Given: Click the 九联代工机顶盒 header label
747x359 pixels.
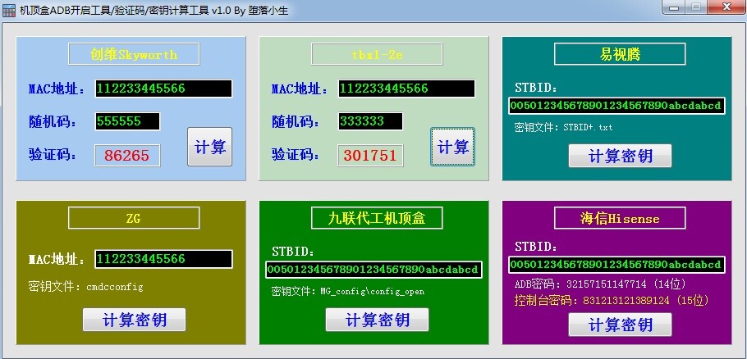Looking at the screenshot, I should click(377, 218).
